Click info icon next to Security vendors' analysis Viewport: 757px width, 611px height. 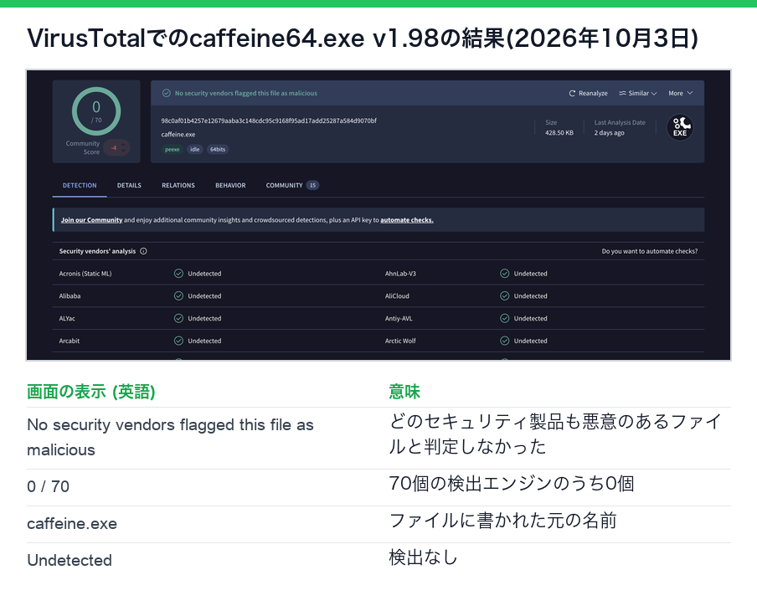[143, 251]
